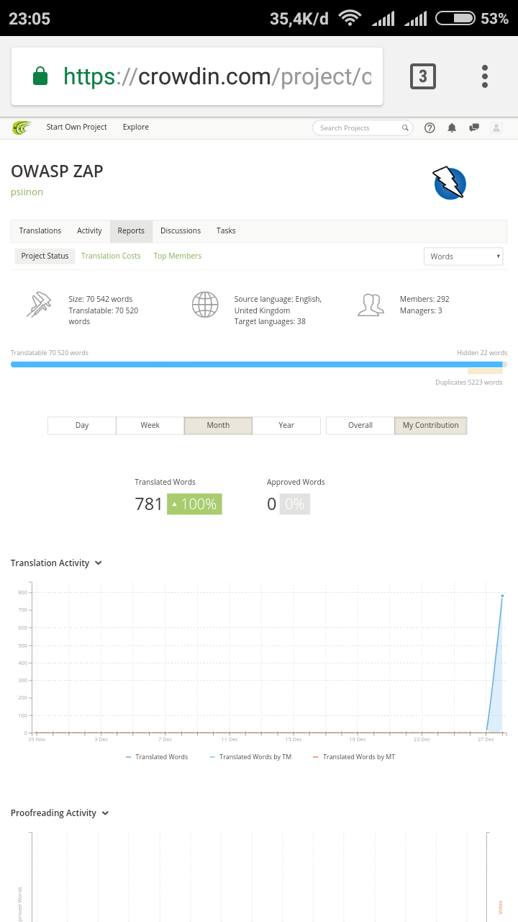Focus the Search Projects field

click(x=363, y=127)
